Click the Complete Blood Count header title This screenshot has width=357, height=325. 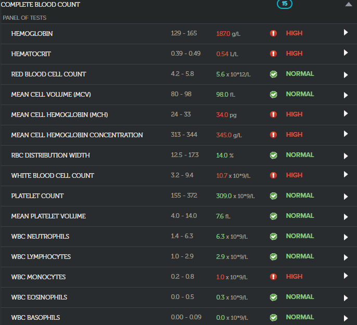(41, 5)
